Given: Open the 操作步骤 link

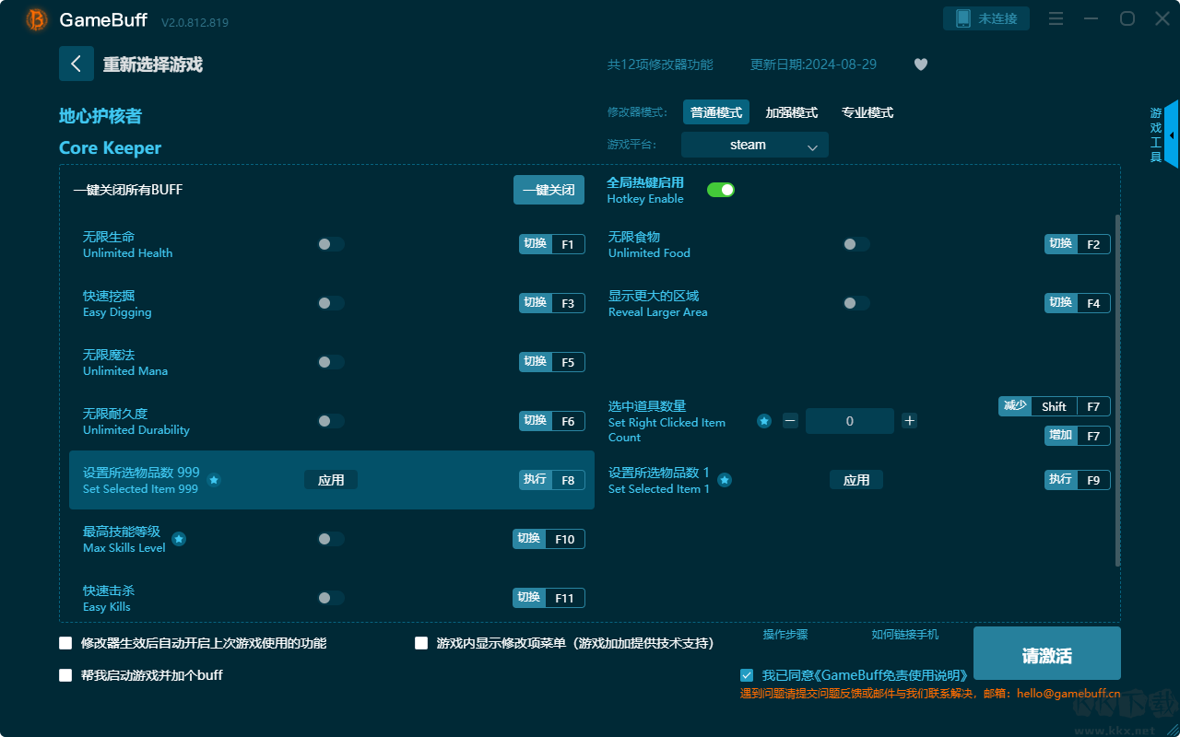Looking at the screenshot, I should tap(785, 635).
